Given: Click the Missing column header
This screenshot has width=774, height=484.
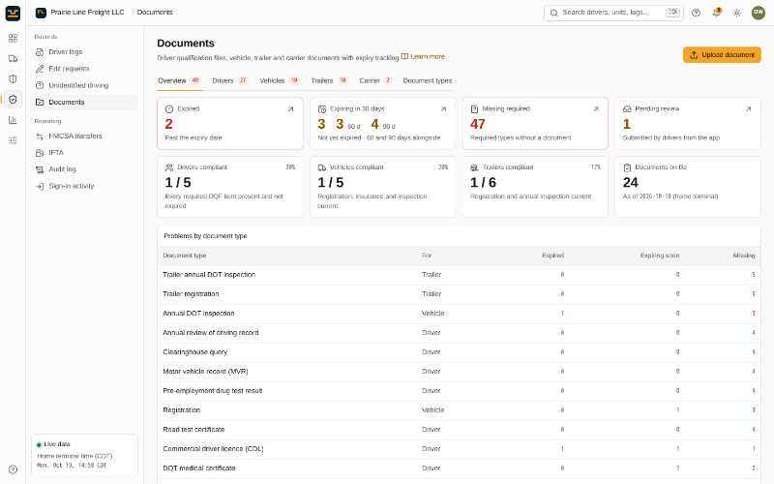Looking at the screenshot, I should (x=744, y=256).
